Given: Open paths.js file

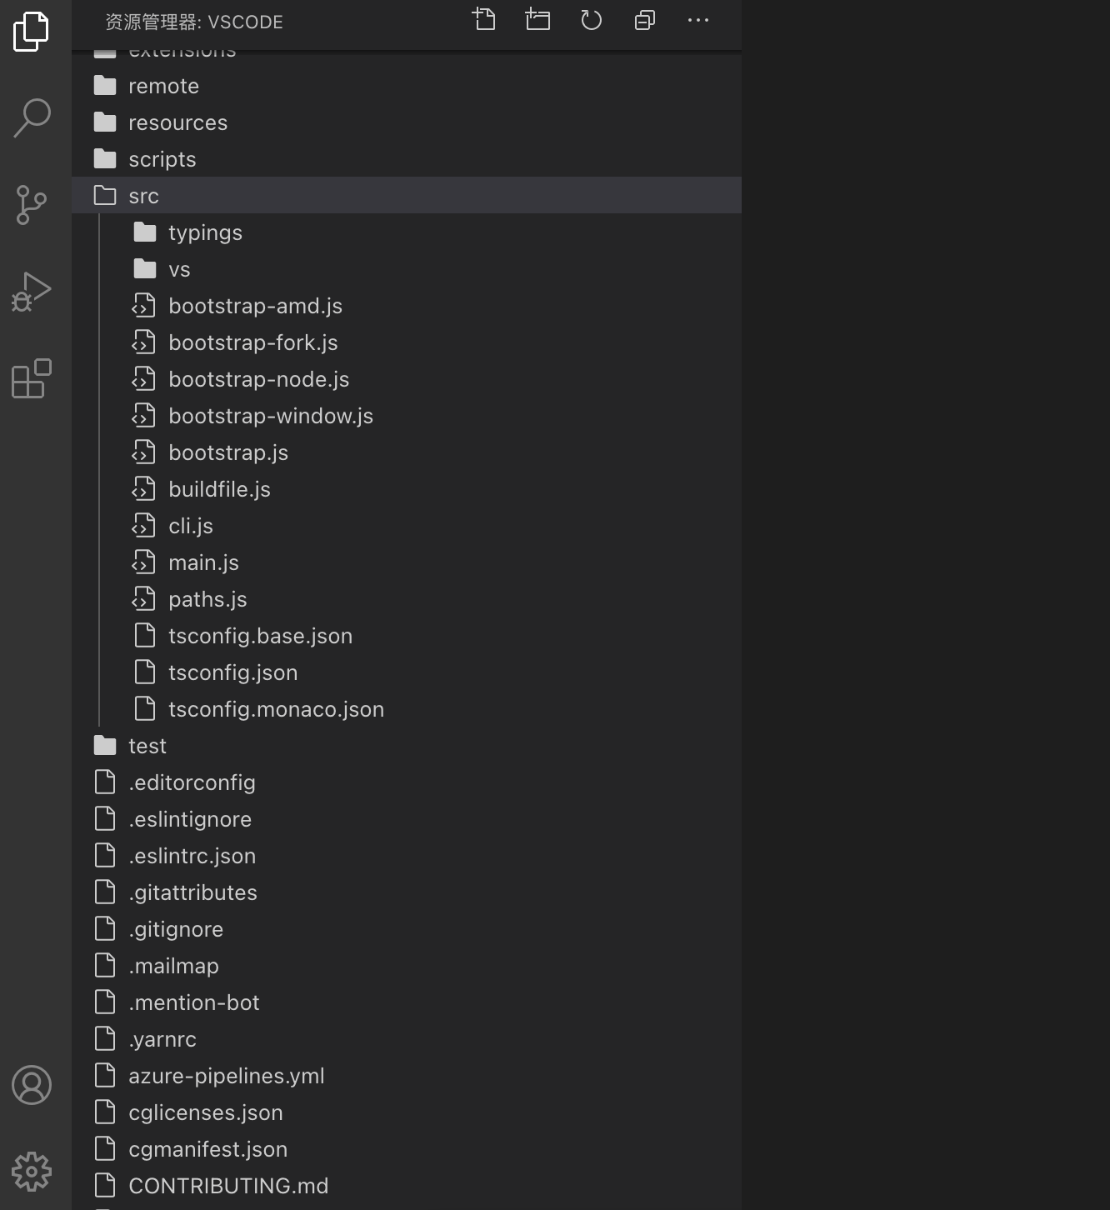Looking at the screenshot, I should coord(407,599).
